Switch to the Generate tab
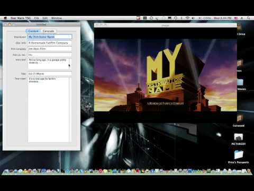The height and width of the screenshot is (191, 254). tap(48, 31)
